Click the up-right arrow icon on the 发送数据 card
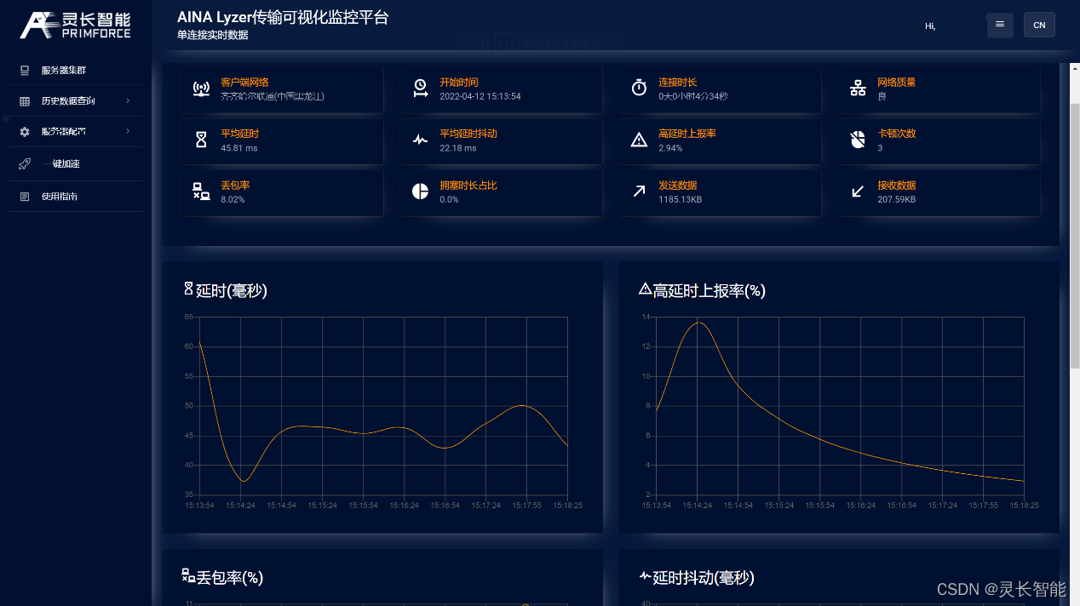 [639, 192]
